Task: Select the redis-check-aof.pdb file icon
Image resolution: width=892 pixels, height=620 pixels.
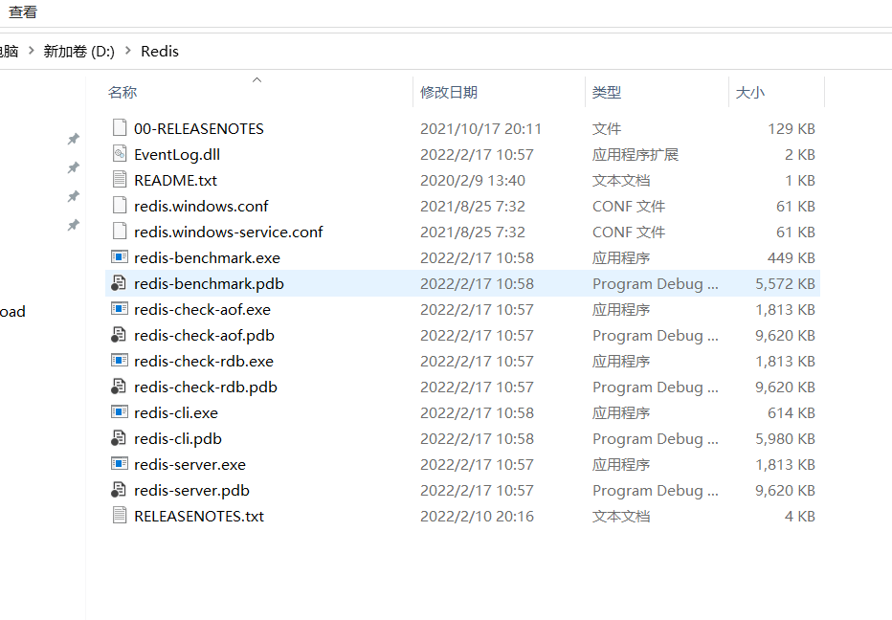Action: [x=119, y=335]
